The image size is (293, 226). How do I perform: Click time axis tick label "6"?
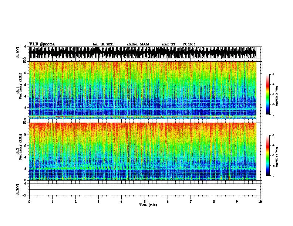click(168, 202)
